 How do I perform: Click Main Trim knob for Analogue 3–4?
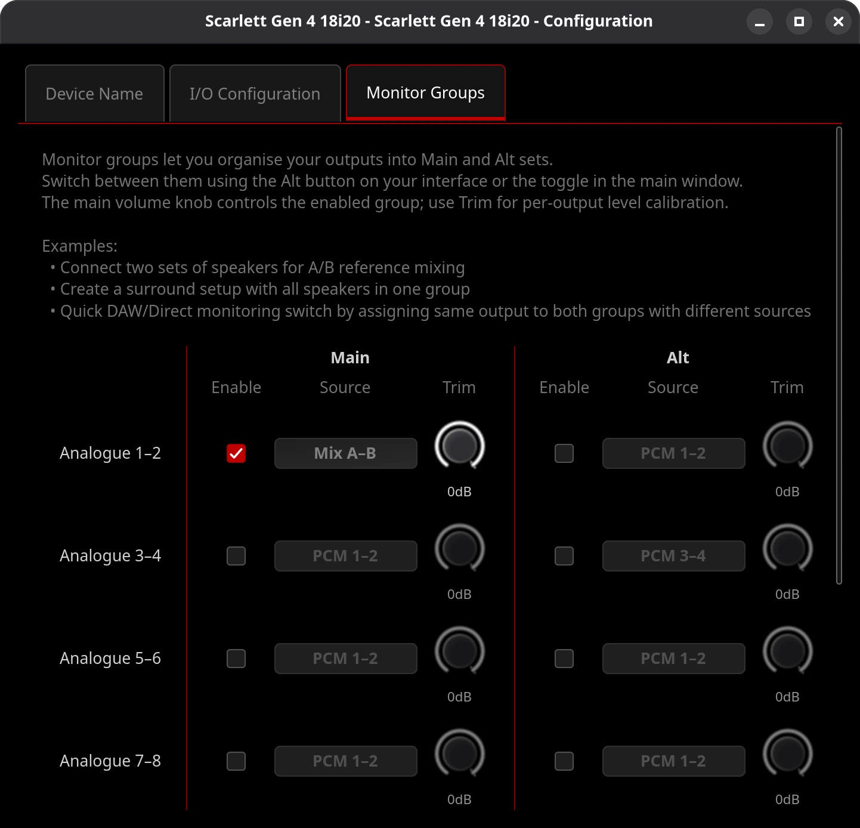(460, 548)
